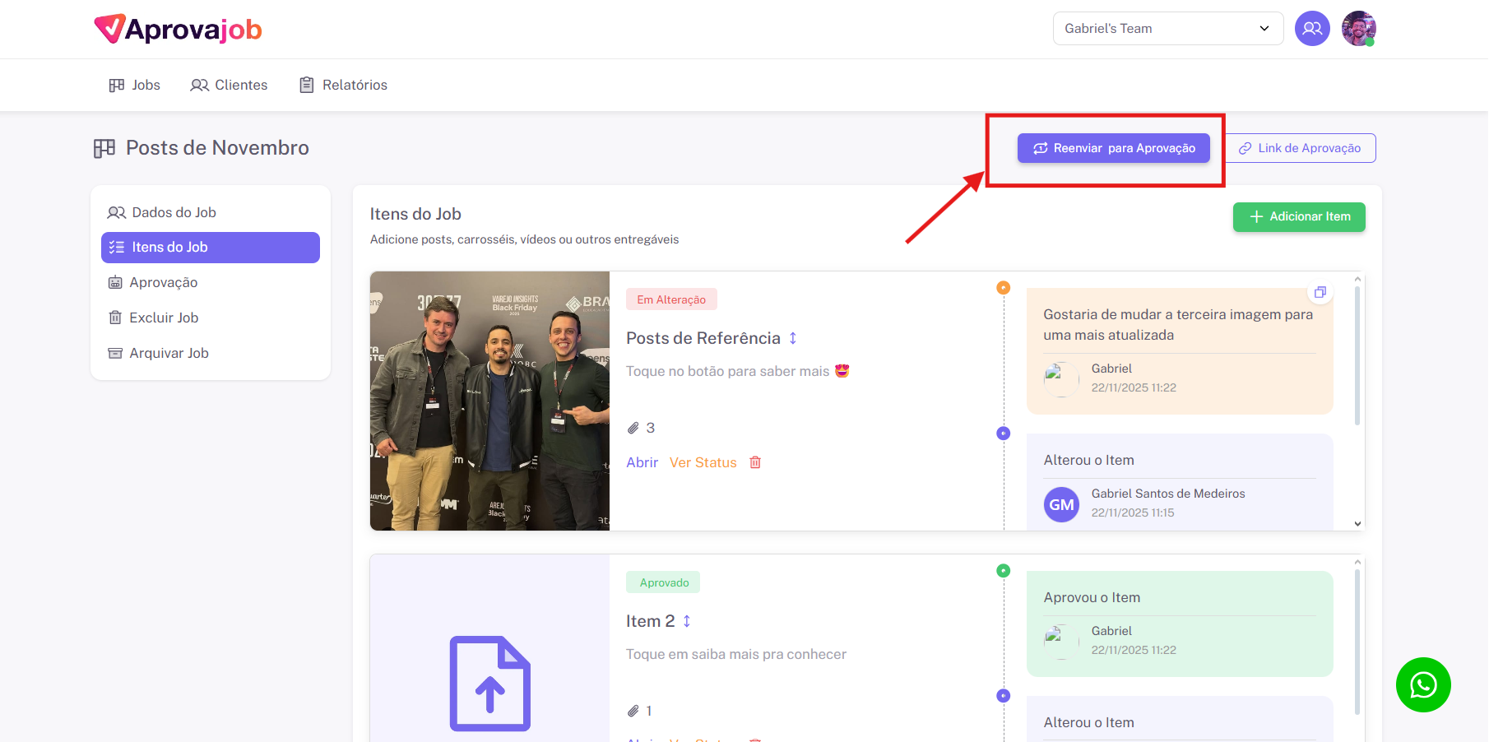Click Ver Status for Posts de Referência
The width and height of the screenshot is (1489, 742).
tap(703, 462)
